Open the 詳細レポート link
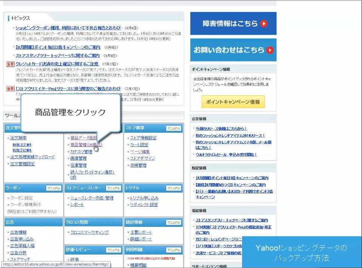The width and height of the screenshot is (362, 268). coord(141,239)
